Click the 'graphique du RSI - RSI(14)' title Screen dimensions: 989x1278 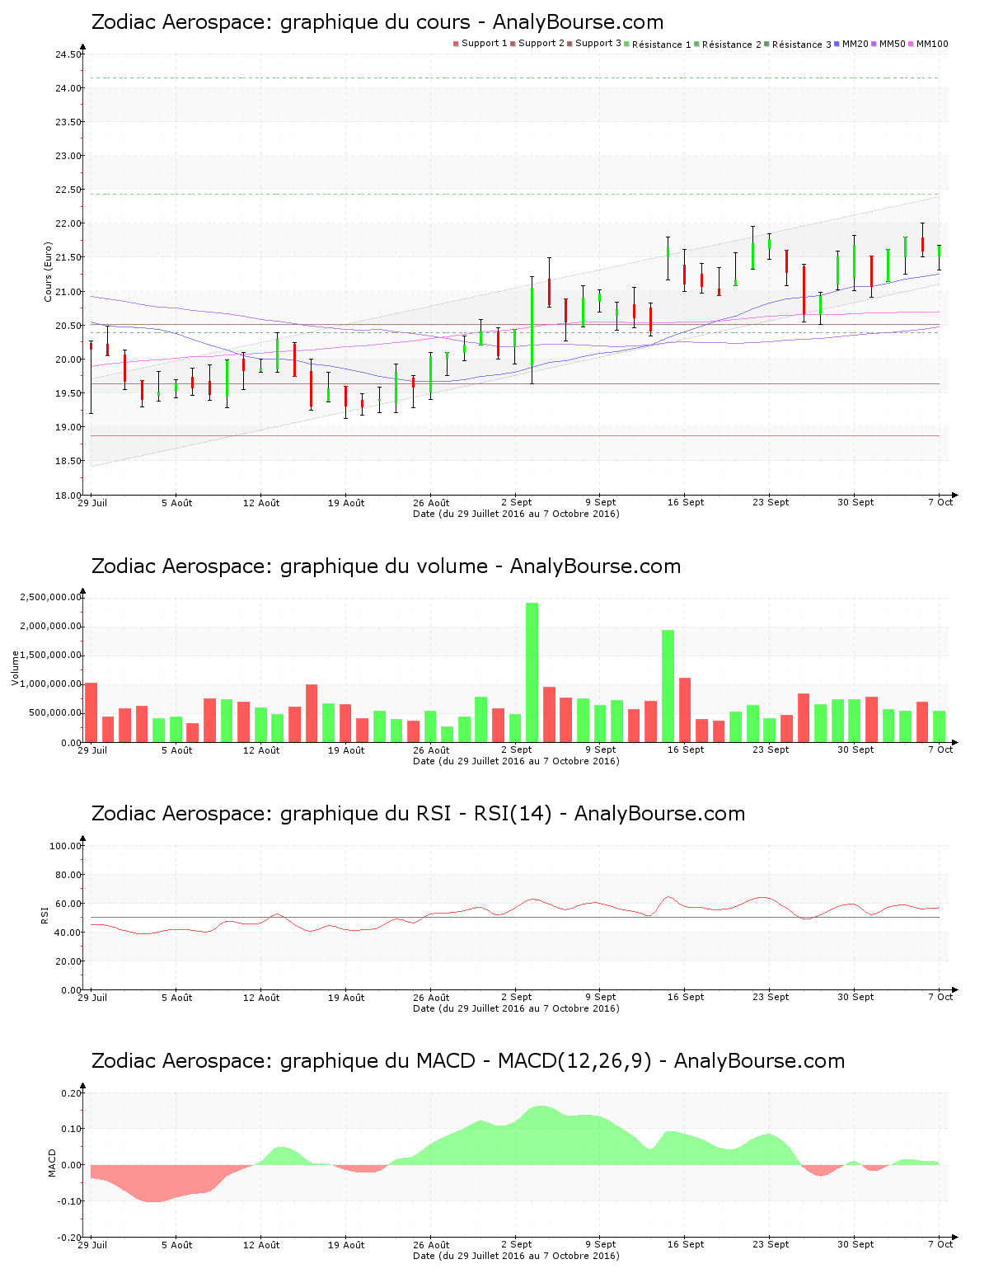pyautogui.click(x=418, y=814)
